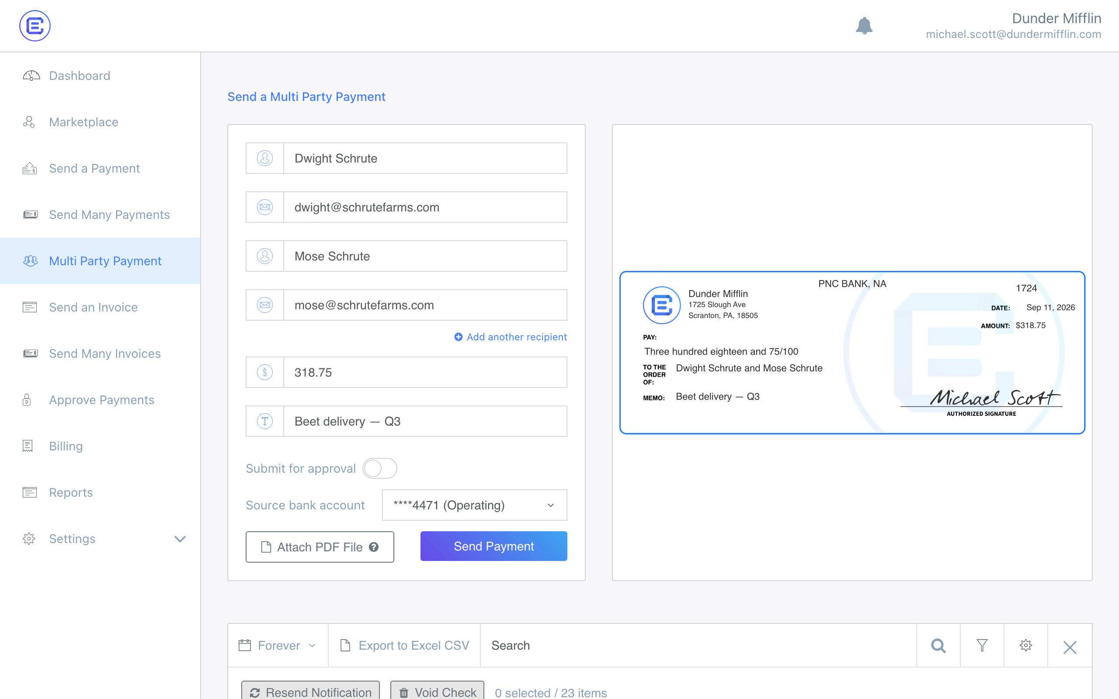Screen dimensions: 1119x699
Task: Click the Reports sidebar icon
Action: 30,492
